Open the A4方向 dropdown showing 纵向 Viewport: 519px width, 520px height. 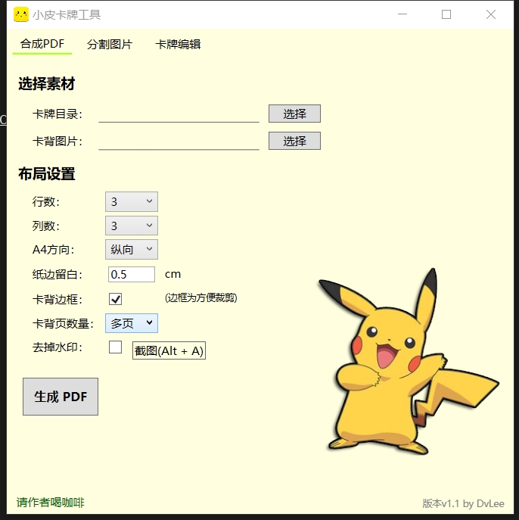coord(132,249)
